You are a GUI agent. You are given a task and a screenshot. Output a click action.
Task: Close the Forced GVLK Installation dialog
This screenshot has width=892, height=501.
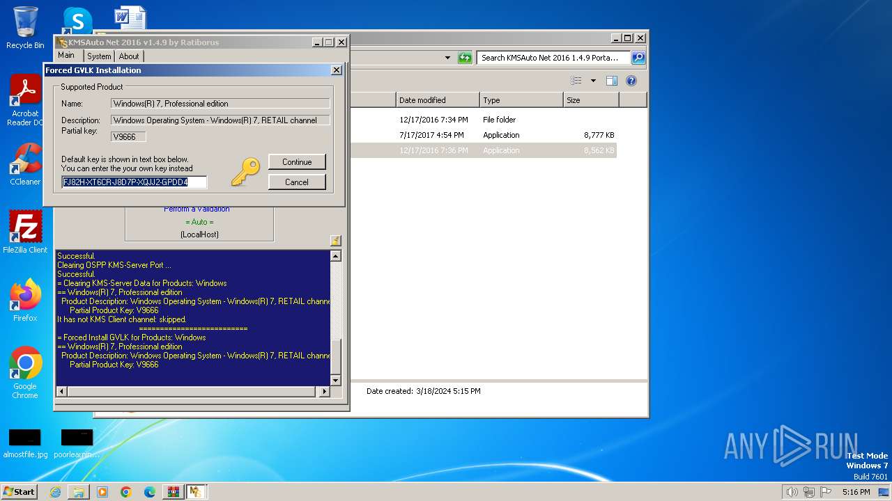(x=336, y=70)
